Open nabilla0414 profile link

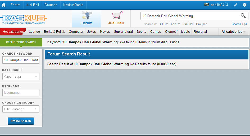[x=219, y=5]
